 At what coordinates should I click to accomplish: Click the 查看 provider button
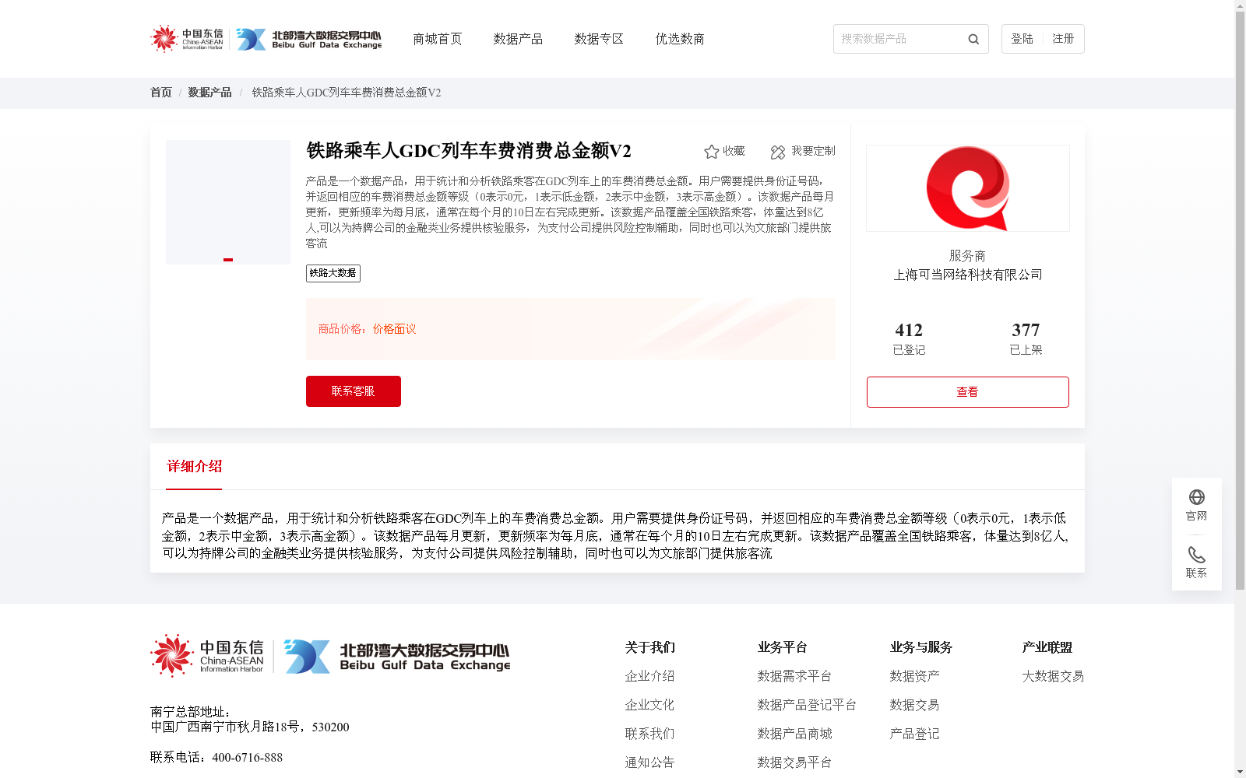coord(968,392)
